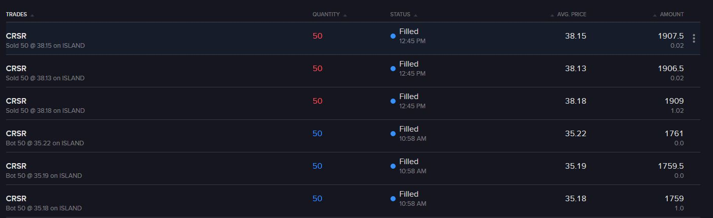Open CRSR trade bought at 35.19
The height and width of the screenshot is (218, 713).
click(x=350, y=169)
